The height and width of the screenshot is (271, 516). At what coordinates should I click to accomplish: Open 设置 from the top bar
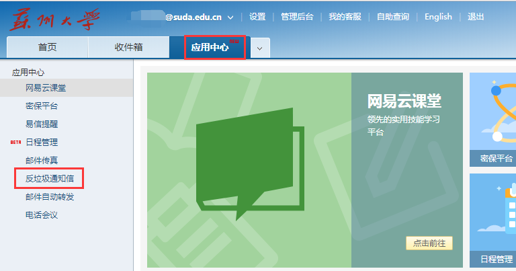tap(257, 17)
